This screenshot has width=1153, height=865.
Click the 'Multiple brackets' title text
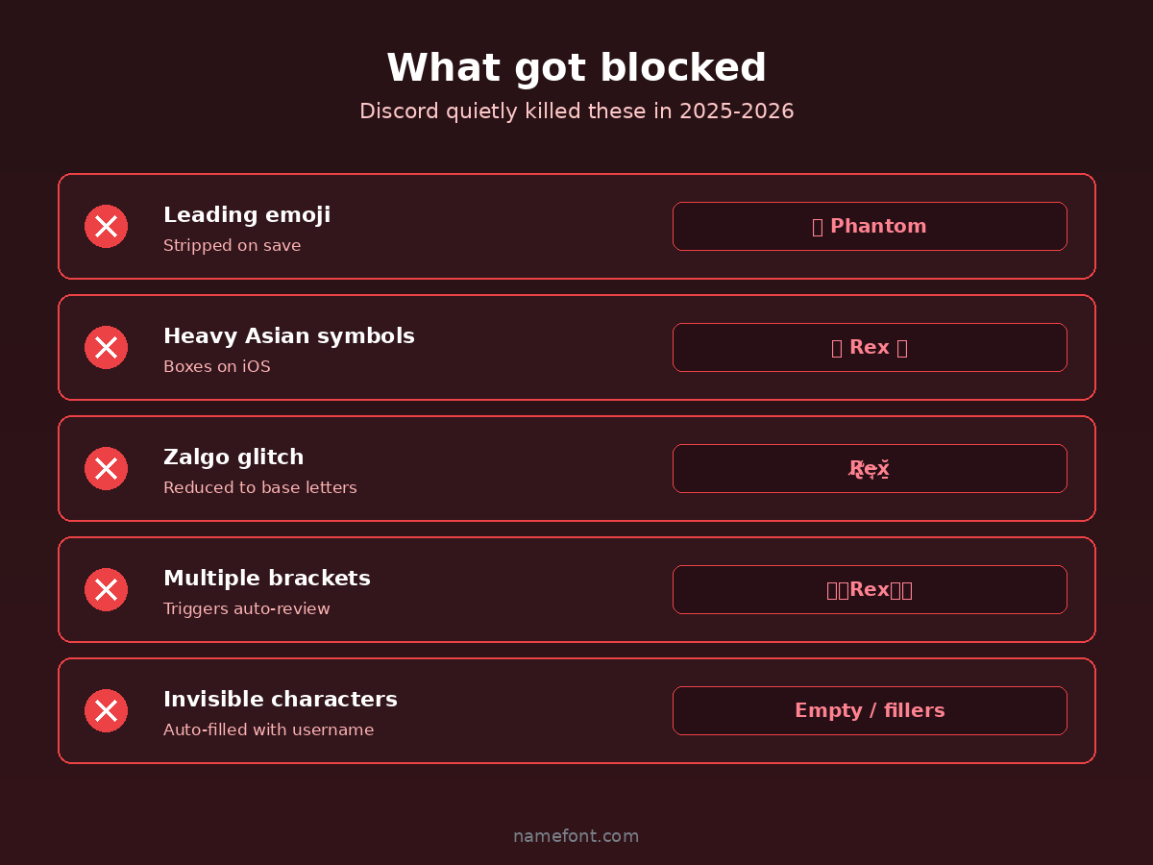[267, 579]
